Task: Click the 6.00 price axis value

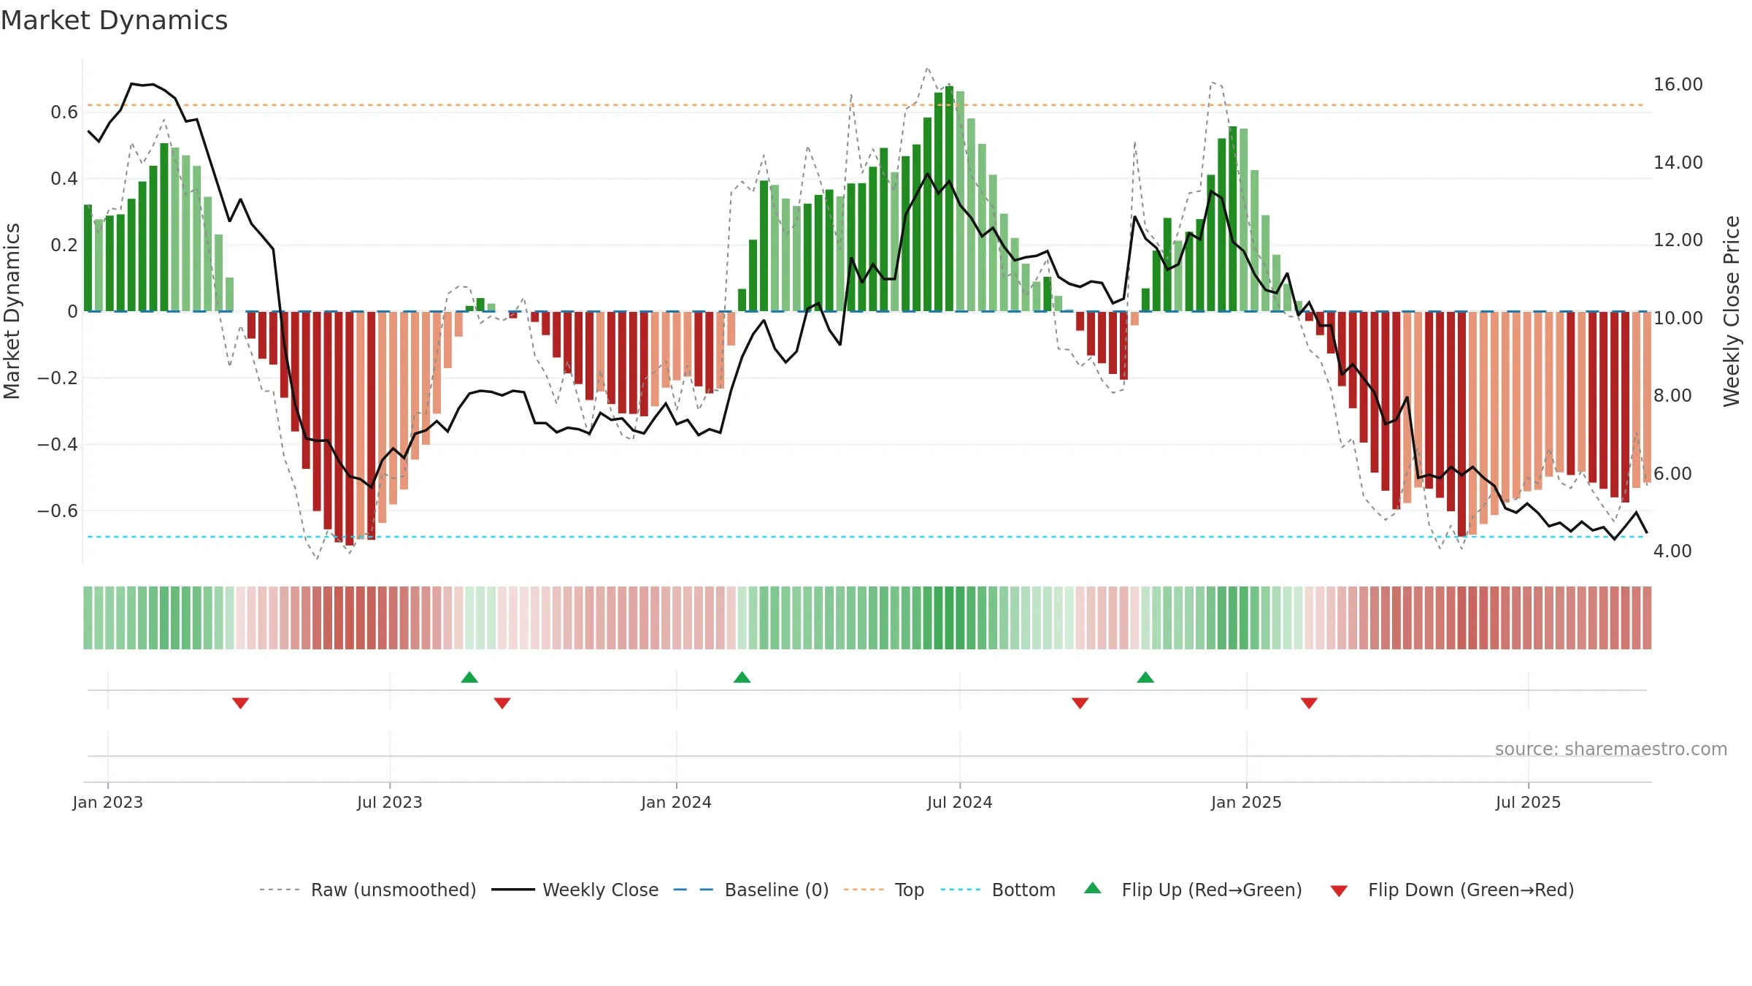Action: 1672,473
